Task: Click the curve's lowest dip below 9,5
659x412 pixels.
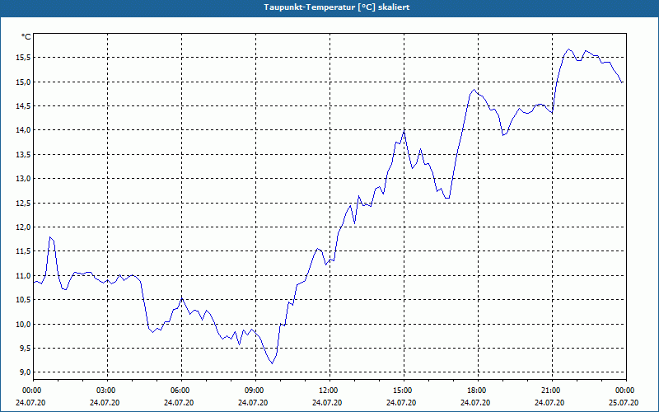Action: click(273, 363)
